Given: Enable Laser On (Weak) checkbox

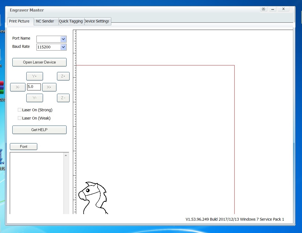Looking at the screenshot, I should tap(19, 118).
